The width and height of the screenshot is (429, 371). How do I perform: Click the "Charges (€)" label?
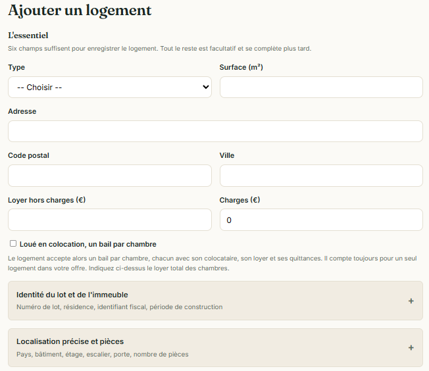pyautogui.click(x=240, y=200)
